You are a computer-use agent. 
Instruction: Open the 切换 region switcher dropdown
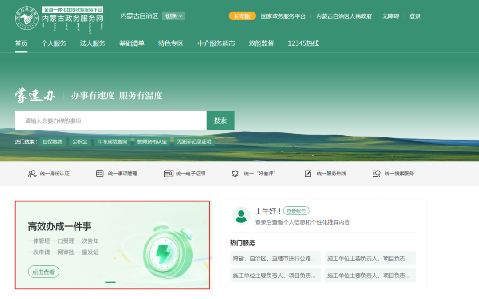point(174,16)
